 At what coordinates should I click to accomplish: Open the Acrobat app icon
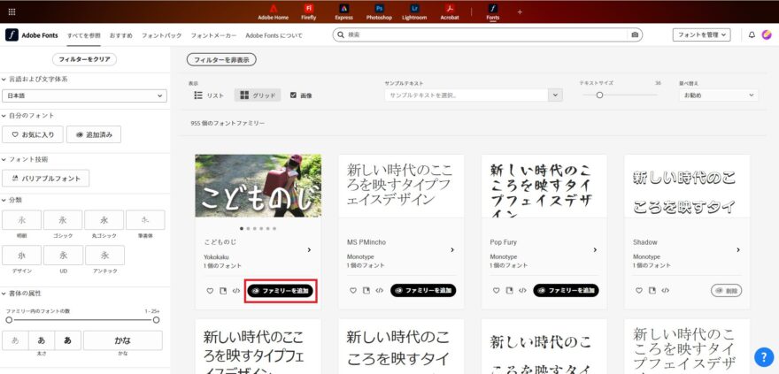point(450,11)
